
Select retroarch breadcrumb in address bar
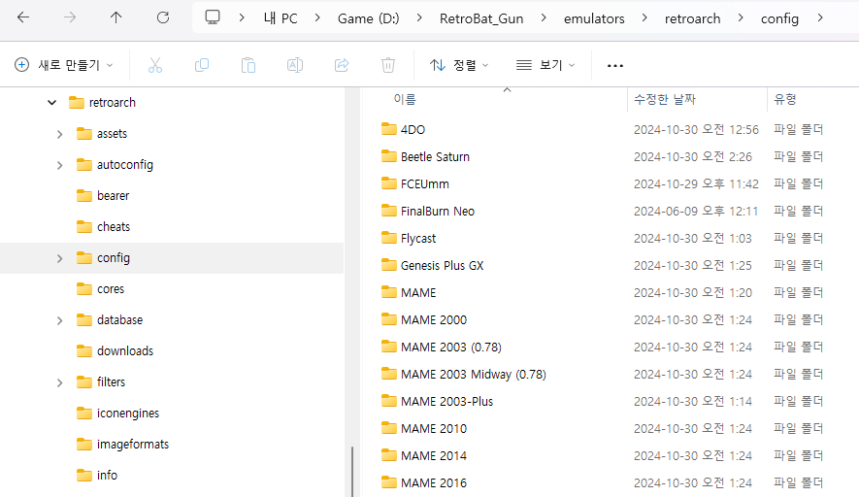(x=692, y=18)
